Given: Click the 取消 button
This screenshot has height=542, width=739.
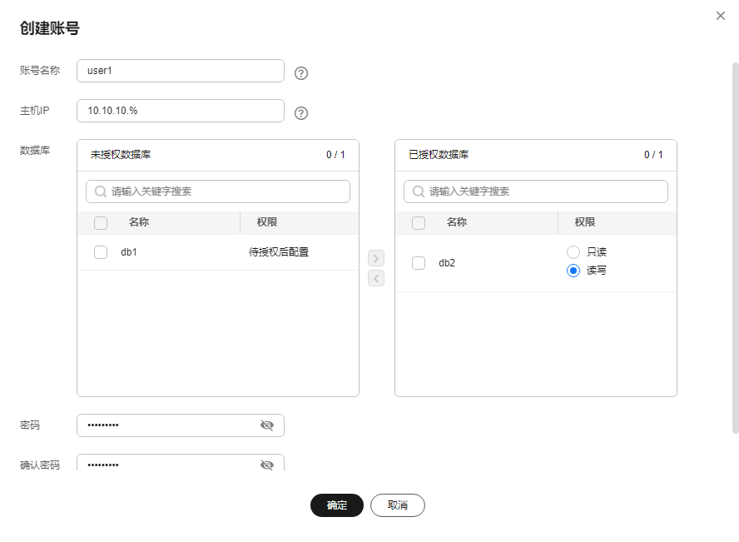Looking at the screenshot, I should (x=398, y=505).
